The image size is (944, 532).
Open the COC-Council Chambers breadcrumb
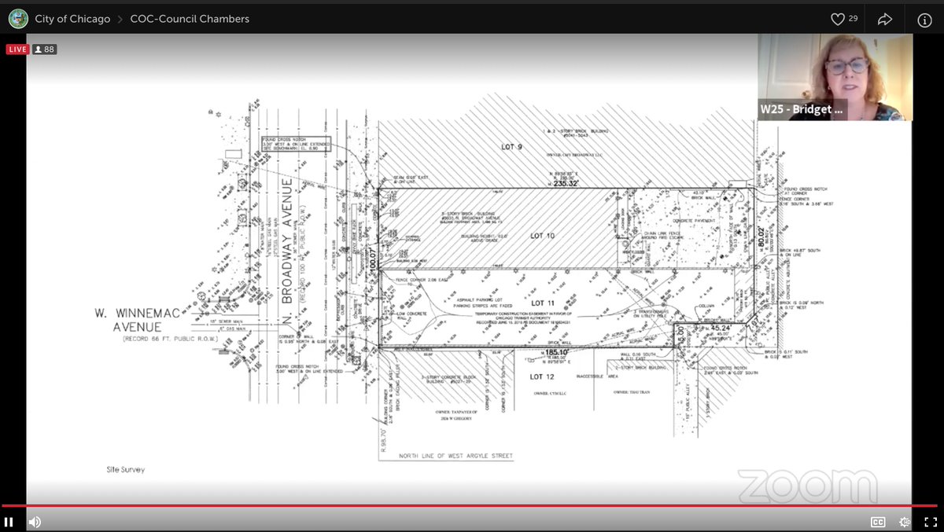click(190, 19)
